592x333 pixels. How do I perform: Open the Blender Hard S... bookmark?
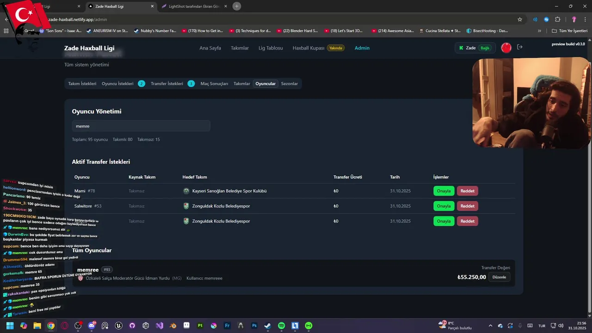click(x=297, y=31)
